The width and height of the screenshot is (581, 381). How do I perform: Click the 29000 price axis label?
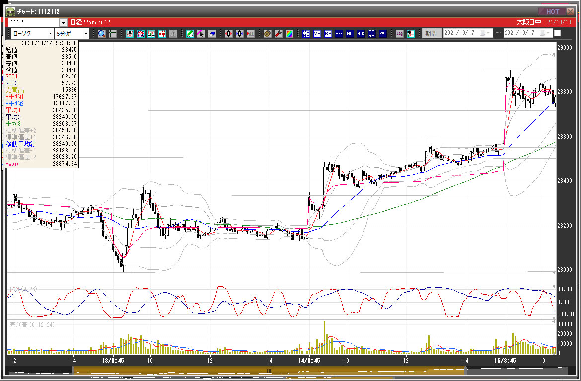pyautogui.click(x=564, y=48)
